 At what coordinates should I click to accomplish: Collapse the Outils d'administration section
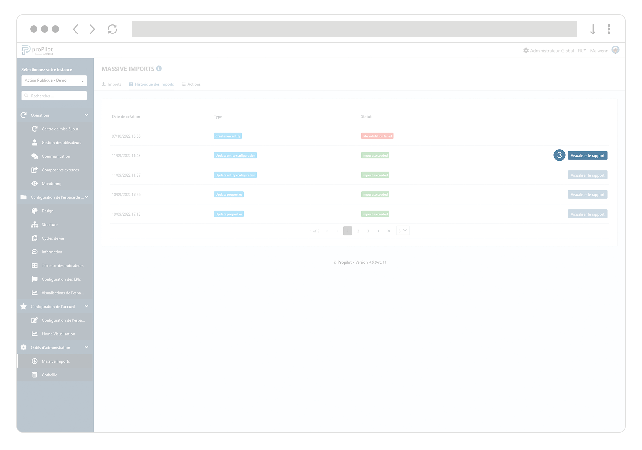pos(86,347)
